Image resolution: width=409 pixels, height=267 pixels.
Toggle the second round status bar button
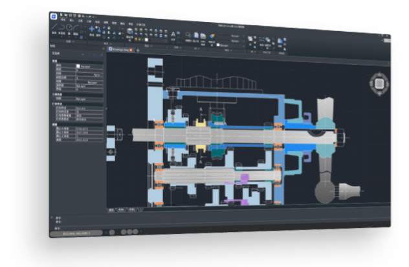coord(123,232)
